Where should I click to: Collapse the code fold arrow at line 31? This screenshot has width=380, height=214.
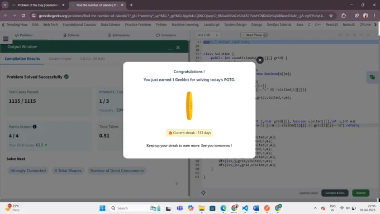[x=201, y=54]
